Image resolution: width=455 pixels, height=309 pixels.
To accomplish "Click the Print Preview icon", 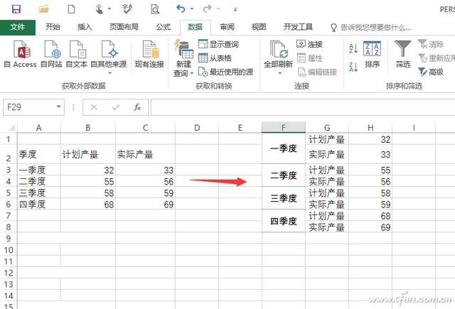I will (x=155, y=9).
